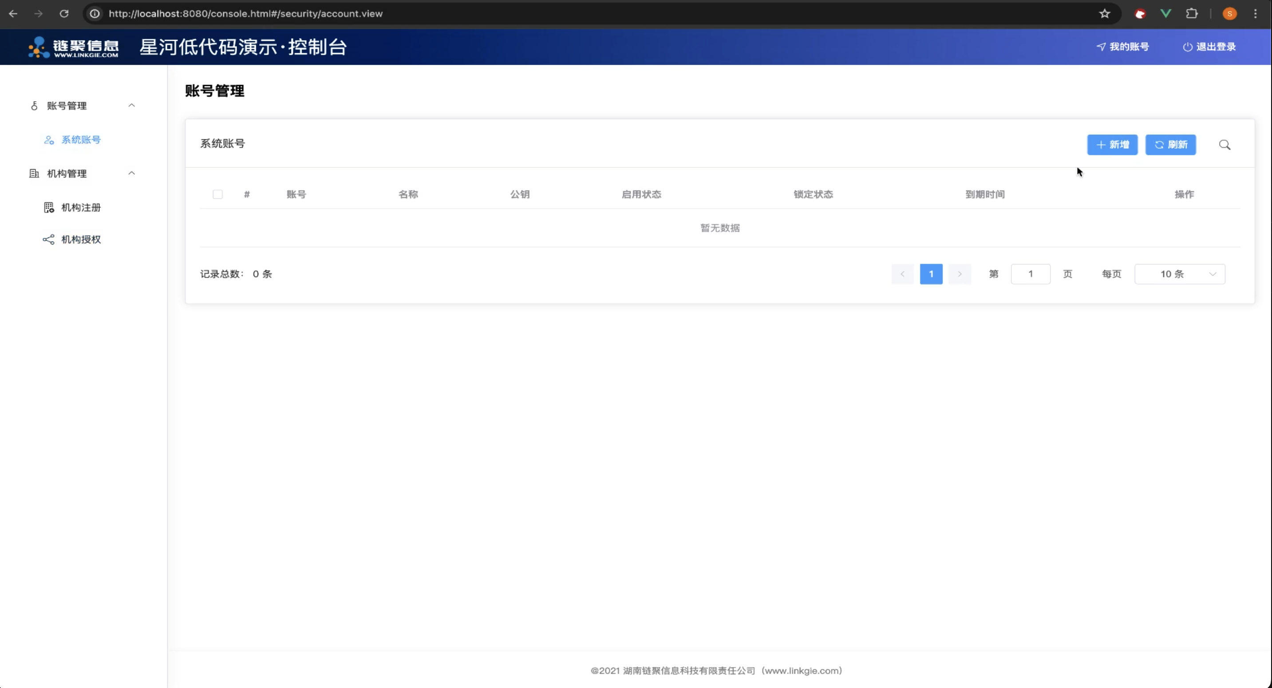
Task: Click the 锁定状态 column header
Action: pos(813,194)
